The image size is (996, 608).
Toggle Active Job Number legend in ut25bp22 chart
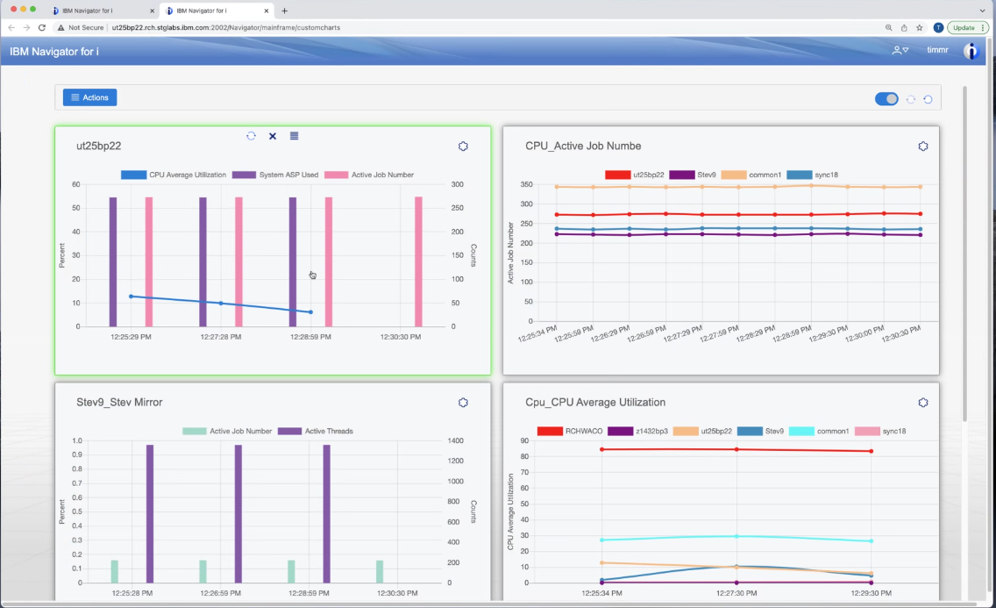point(369,175)
